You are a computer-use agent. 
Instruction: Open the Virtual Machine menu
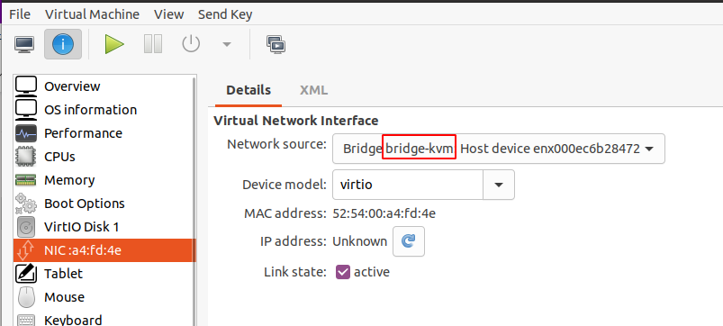[x=92, y=14]
